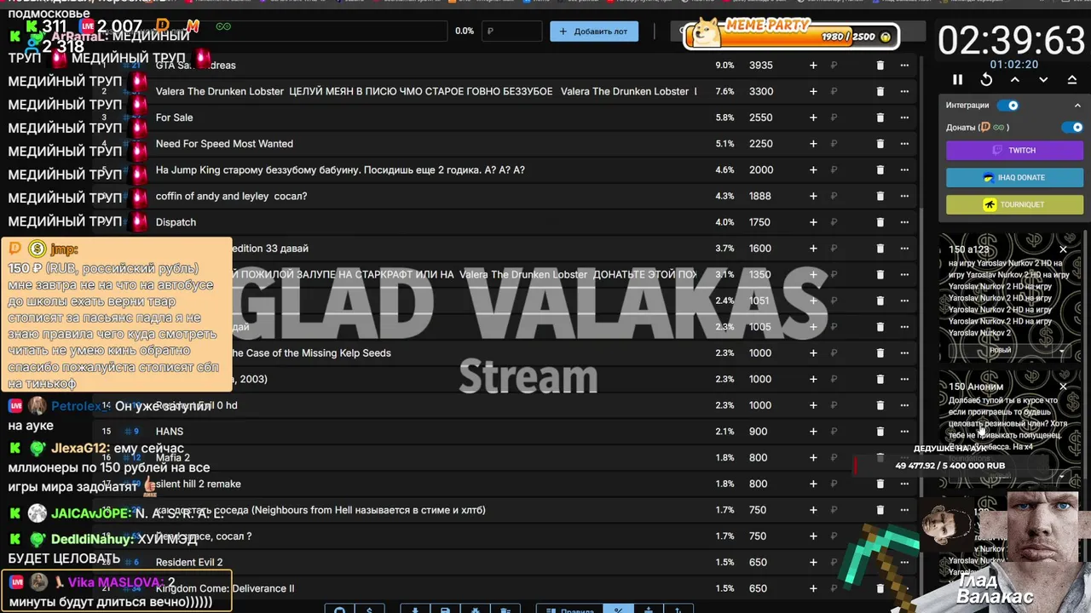This screenshot has height=613, width=1091.
Task: Click the 1888 amount cell
Action: (x=760, y=196)
